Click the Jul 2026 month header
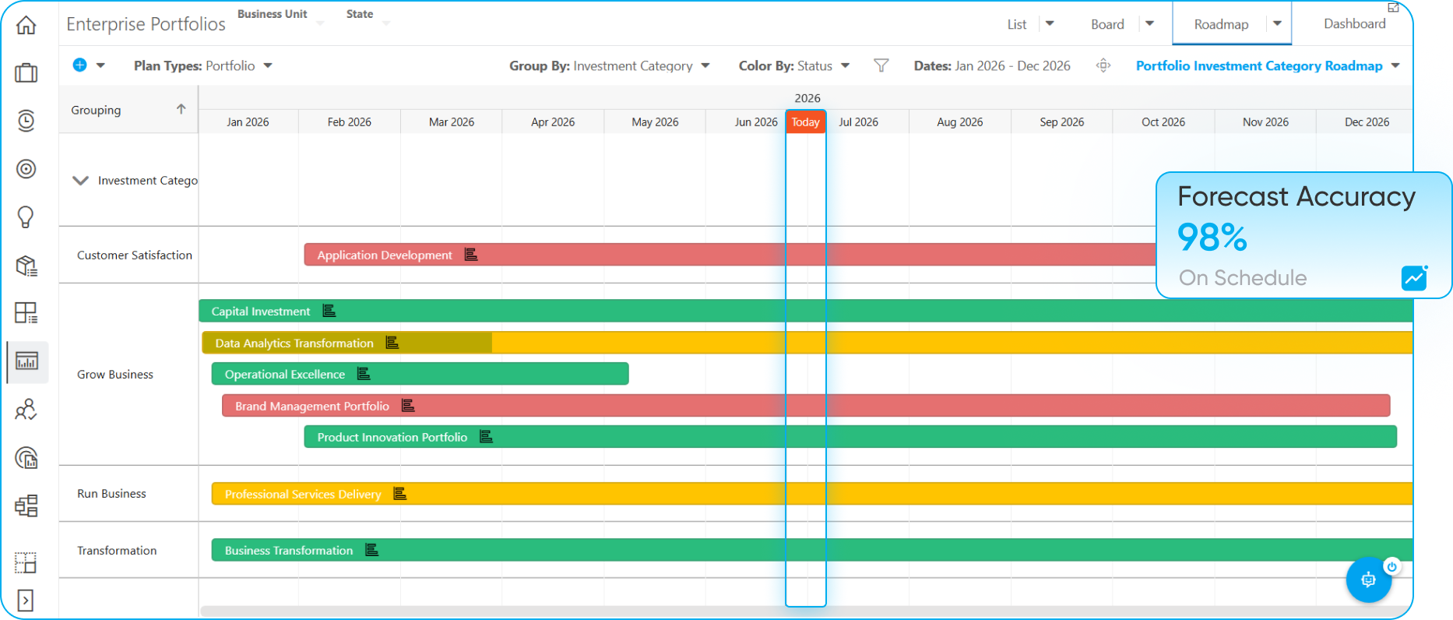1453x620 pixels. pyautogui.click(x=858, y=122)
